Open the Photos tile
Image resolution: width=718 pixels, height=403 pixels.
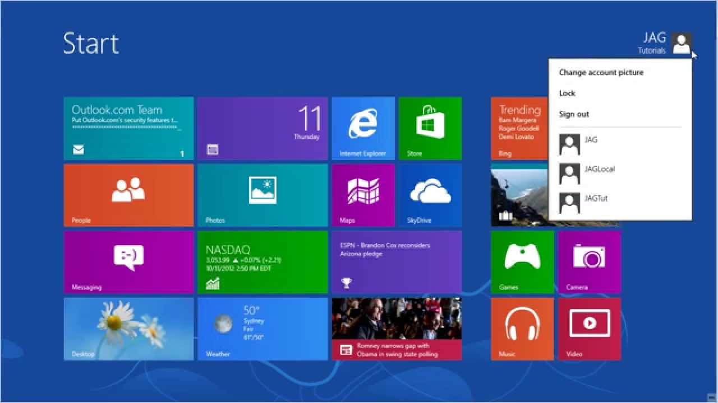(x=263, y=195)
